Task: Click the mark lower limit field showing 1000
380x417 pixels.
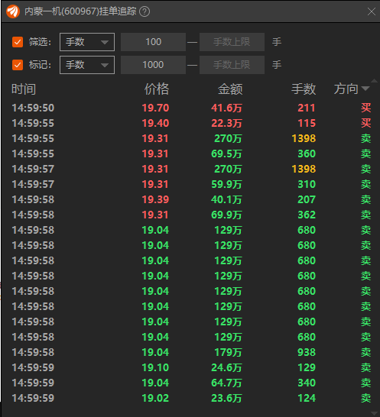Action: coord(153,65)
